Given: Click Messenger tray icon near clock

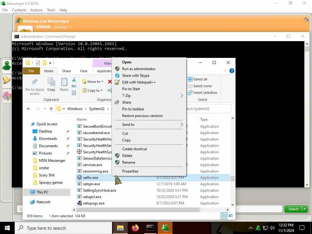Looking at the screenshot, I should [x=258, y=228].
